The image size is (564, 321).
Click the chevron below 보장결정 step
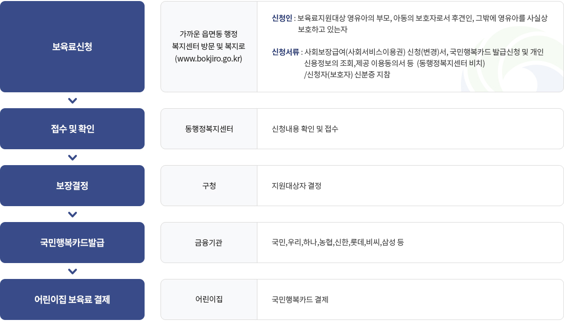[72, 214]
